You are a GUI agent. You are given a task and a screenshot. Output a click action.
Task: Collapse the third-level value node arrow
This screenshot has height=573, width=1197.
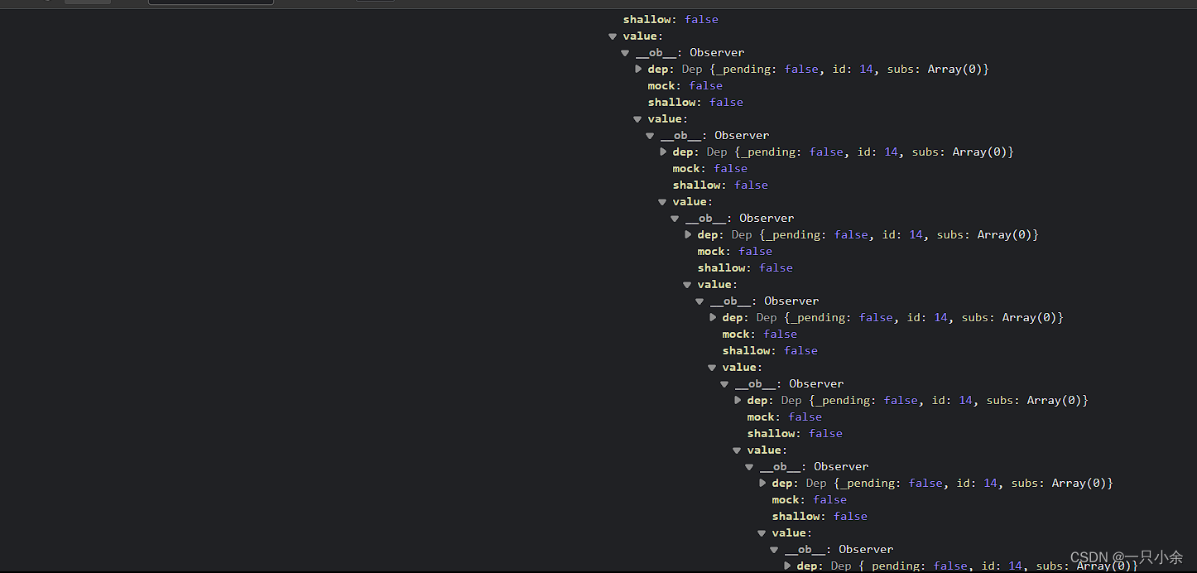pos(662,202)
